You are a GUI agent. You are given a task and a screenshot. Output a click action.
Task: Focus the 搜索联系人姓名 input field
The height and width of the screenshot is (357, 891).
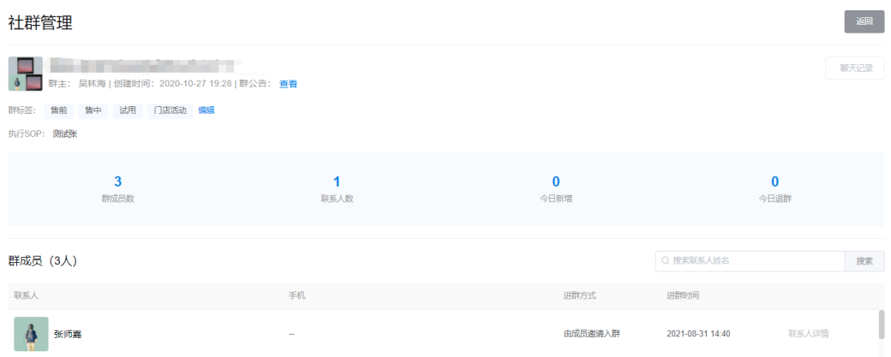754,261
